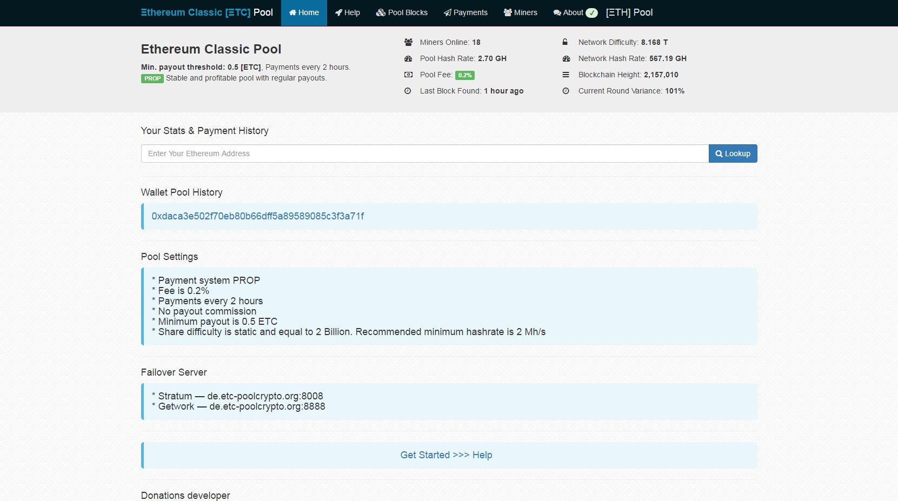
Task: Open the Payments page
Action: pos(465,12)
